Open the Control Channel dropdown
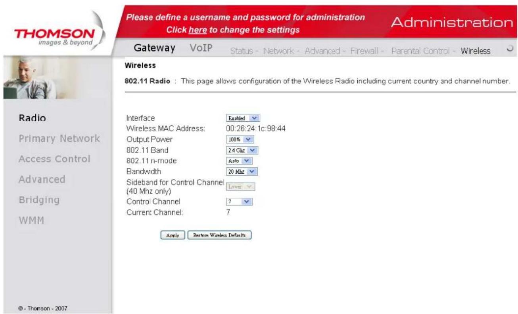 239,202
